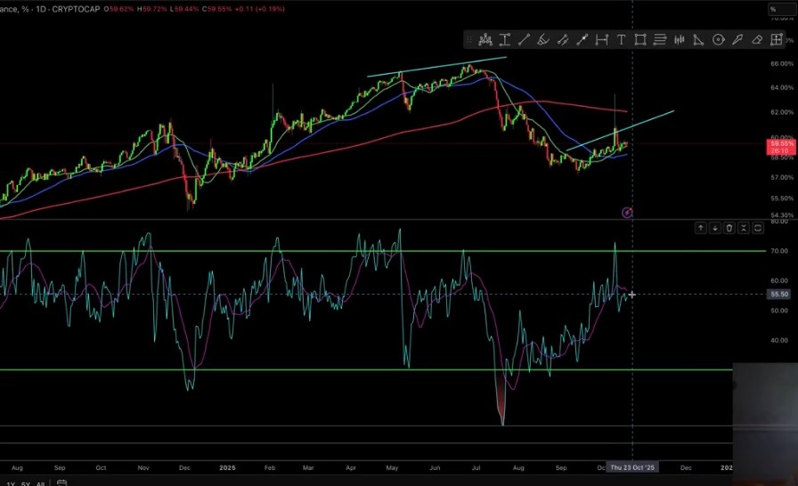
Task: Maximize the RSI indicator pane
Action: click(x=758, y=228)
